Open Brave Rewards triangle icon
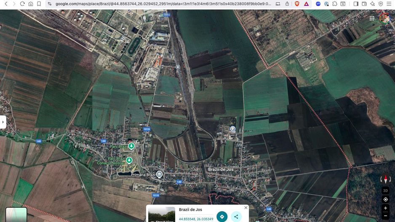This screenshot has height=222, width=395. [306, 4]
